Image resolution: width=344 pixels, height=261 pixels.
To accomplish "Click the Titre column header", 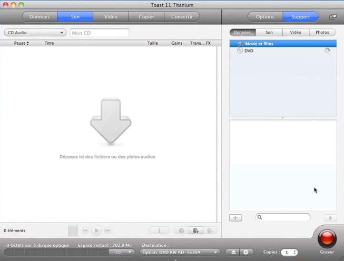I will coord(49,43).
